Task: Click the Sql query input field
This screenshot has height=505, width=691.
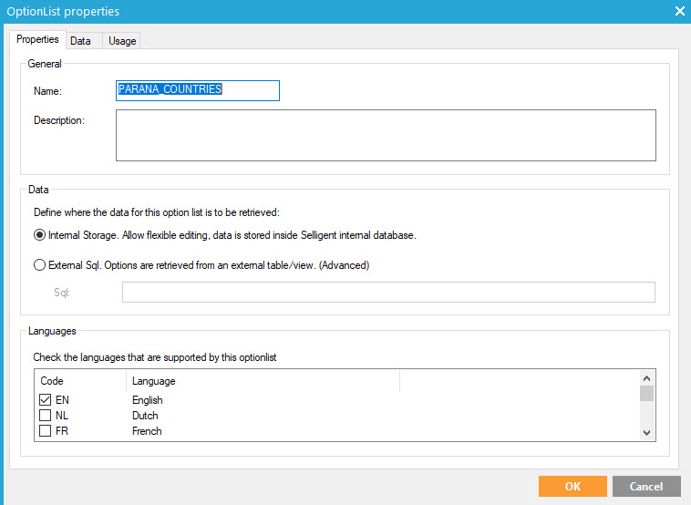Action: pyautogui.click(x=387, y=292)
